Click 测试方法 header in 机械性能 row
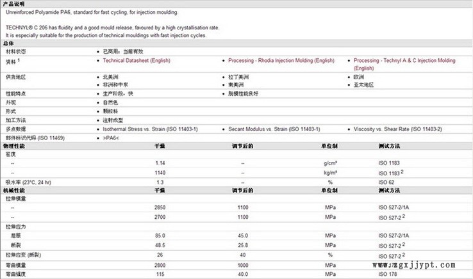 [x=389, y=191]
